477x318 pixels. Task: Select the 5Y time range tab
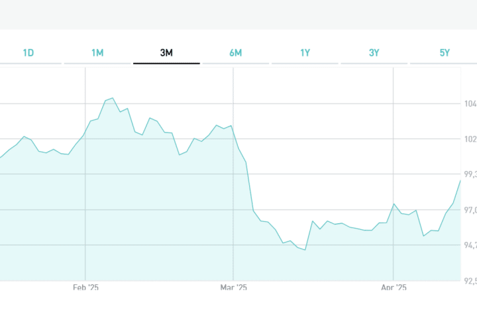tap(444, 53)
